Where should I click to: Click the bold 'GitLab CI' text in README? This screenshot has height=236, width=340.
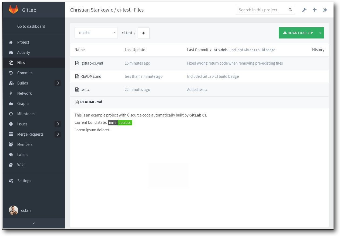coord(198,115)
